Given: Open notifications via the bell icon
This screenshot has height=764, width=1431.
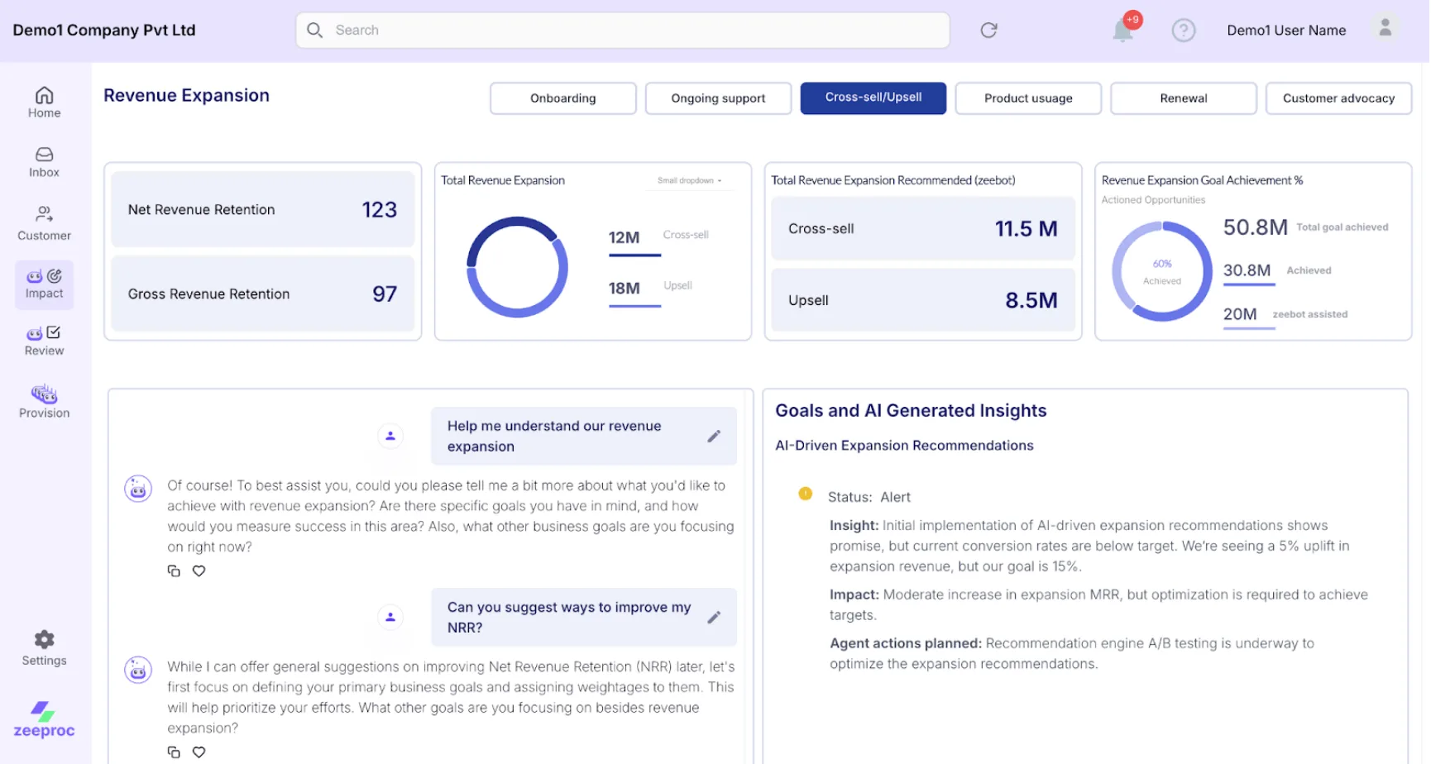Looking at the screenshot, I should [1123, 30].
